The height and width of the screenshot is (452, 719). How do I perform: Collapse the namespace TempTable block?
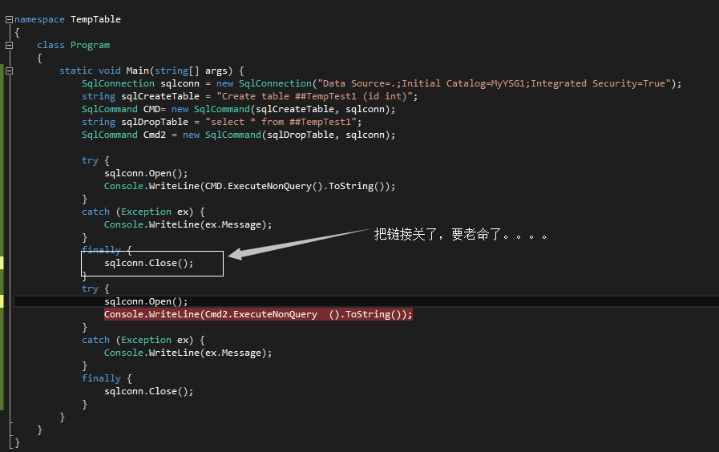pyautogui.click(x=9, y=20)
